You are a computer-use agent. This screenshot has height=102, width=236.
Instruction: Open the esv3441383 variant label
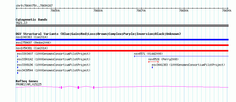coord(188,65)
